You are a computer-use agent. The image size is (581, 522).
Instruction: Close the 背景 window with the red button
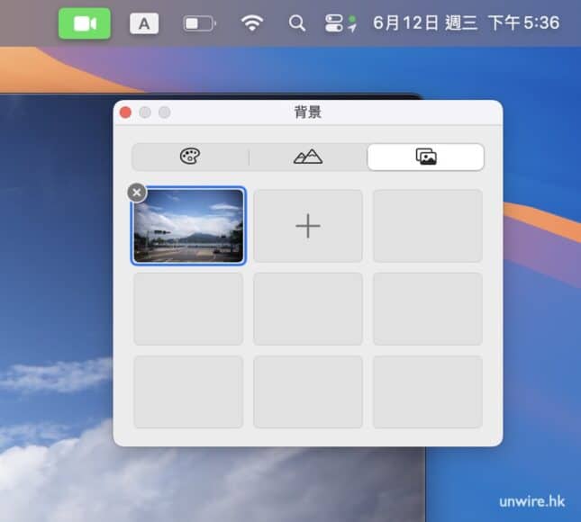pos(126,112)
